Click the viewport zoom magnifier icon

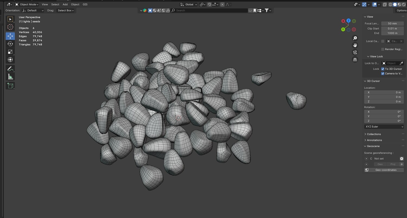tap(355, 38)
